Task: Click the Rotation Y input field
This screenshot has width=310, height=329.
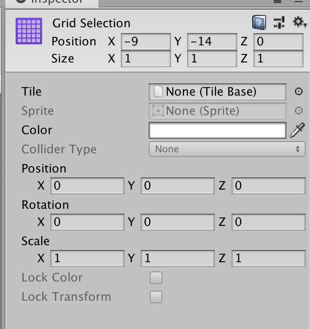Action: pos(177,222)
